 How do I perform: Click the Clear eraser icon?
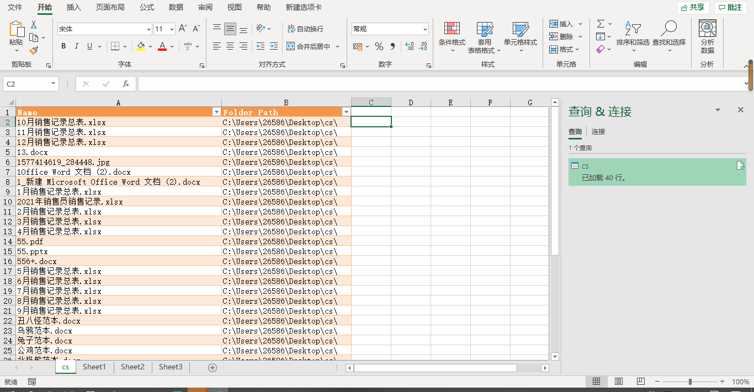[601, 49]
